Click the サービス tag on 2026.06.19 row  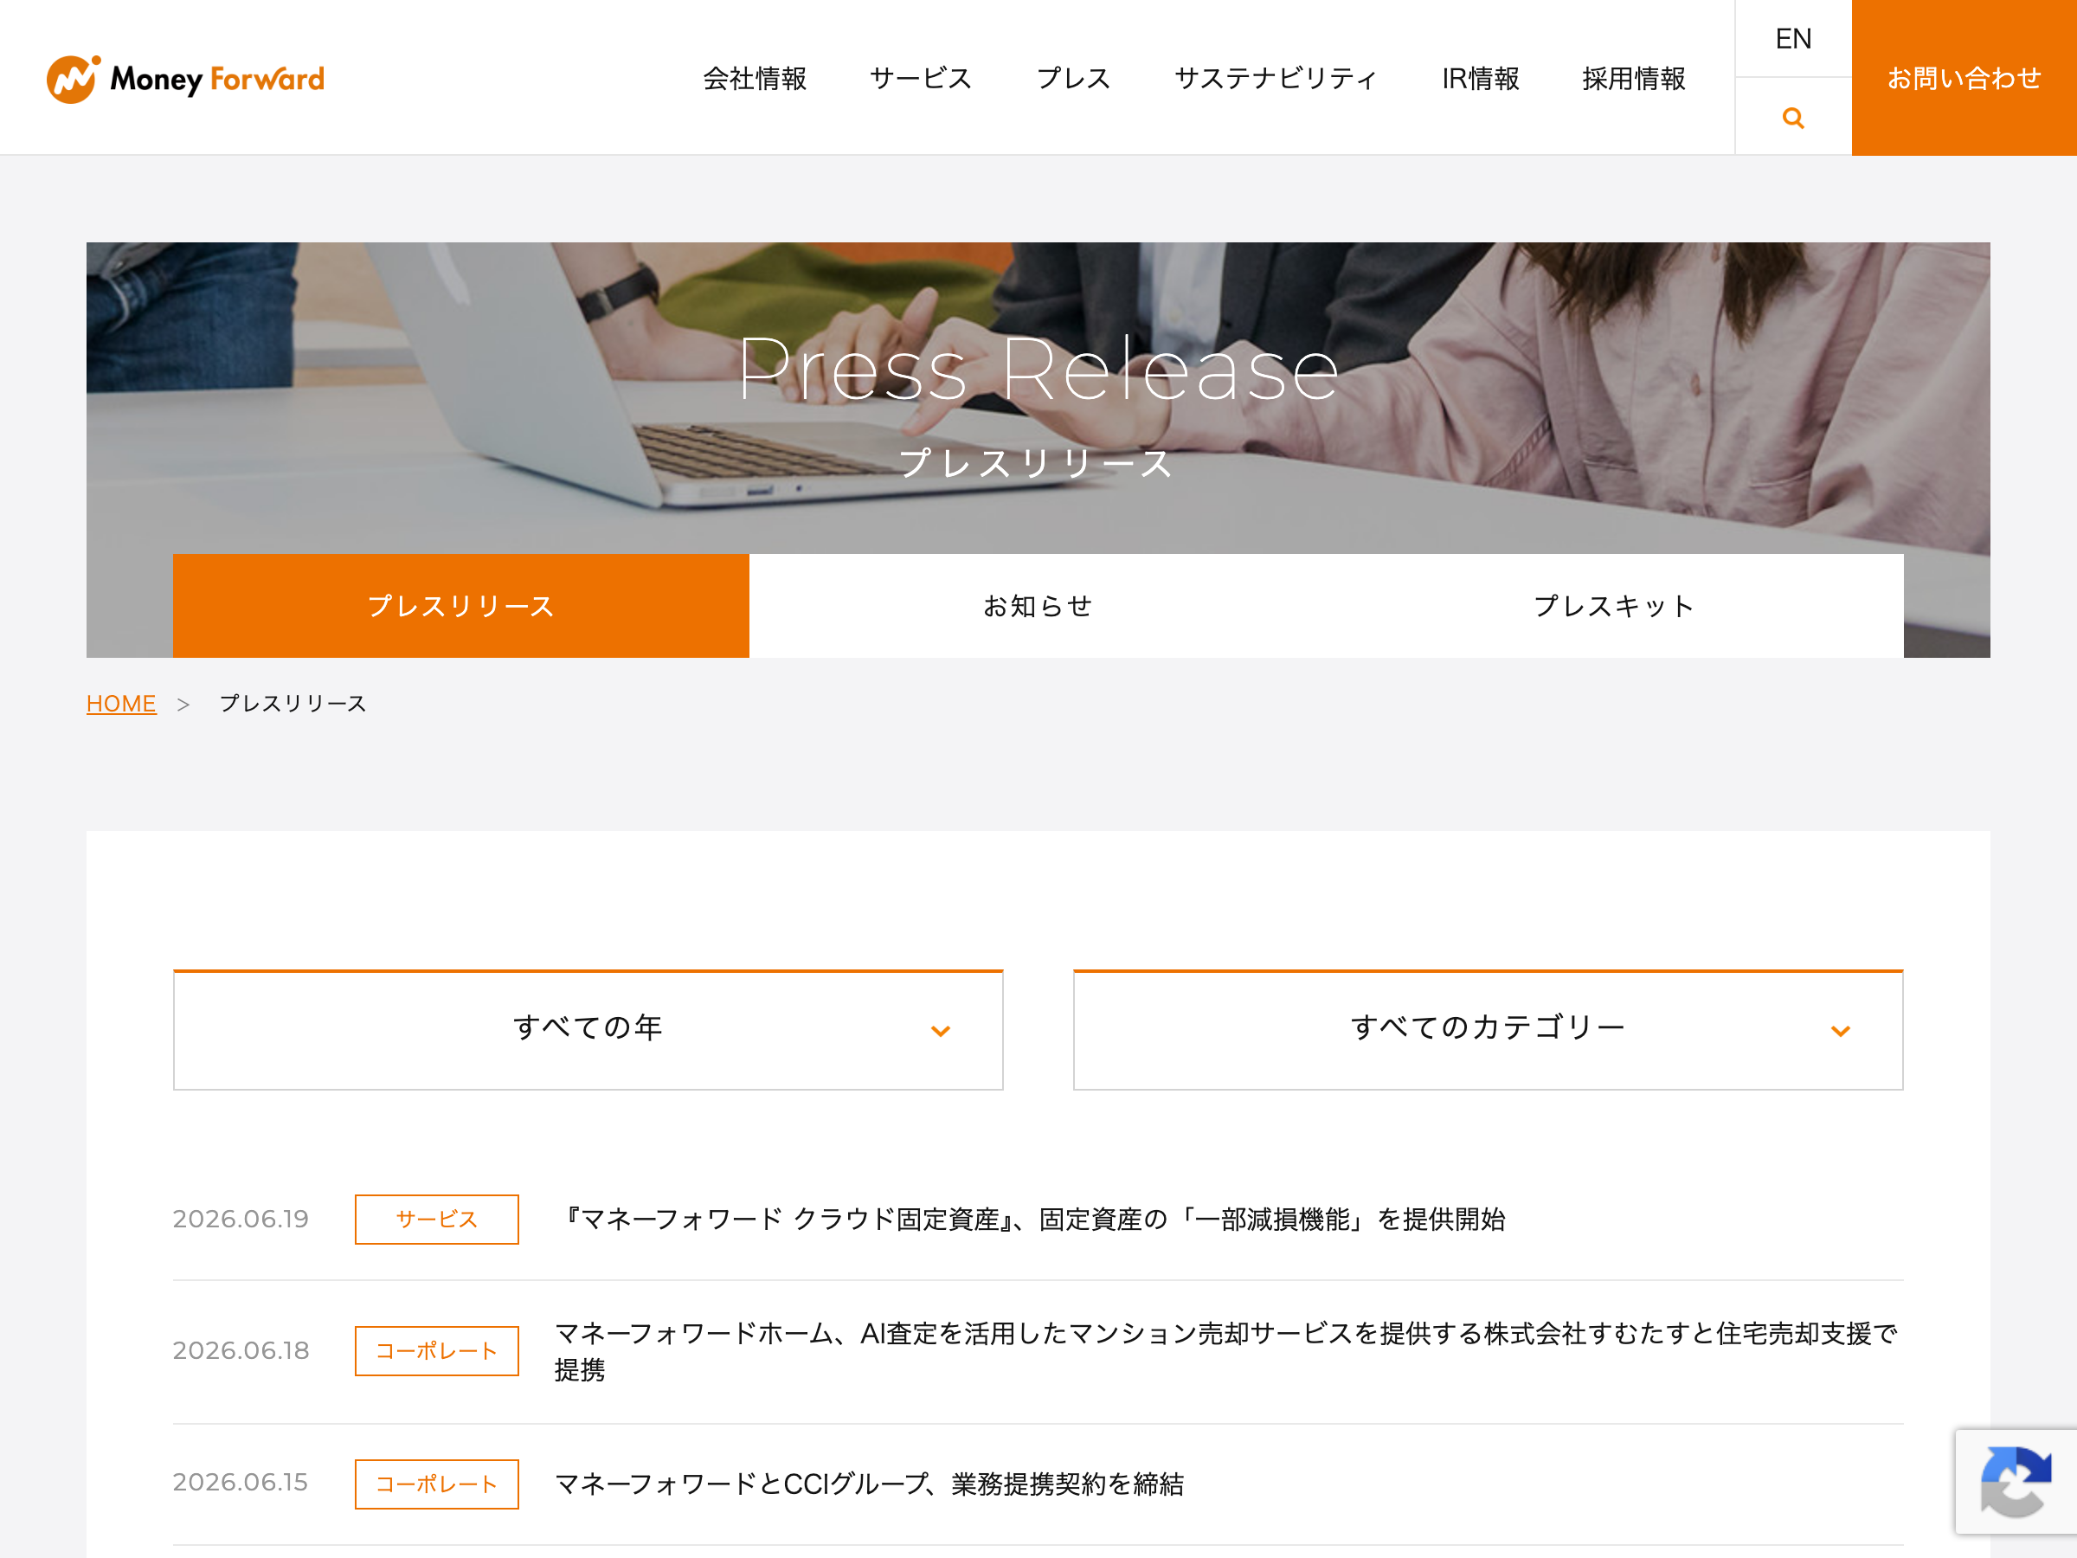coord(437,1219)
